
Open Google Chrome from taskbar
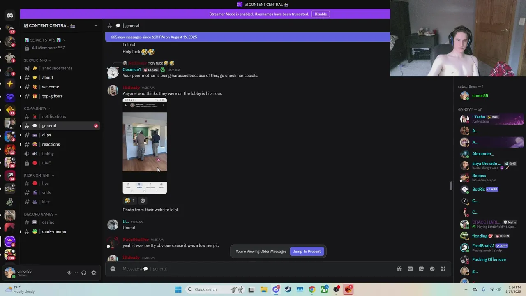[x=312, y=289]
